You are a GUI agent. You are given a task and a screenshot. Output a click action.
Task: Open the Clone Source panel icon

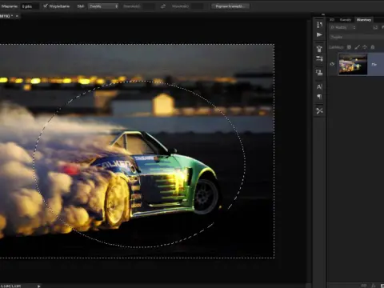point(319,72)
